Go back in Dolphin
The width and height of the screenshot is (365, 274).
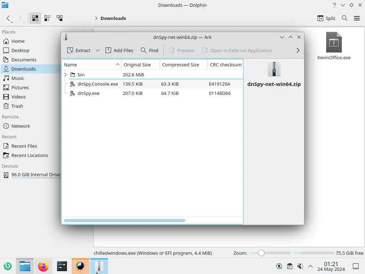click(9, 18)
